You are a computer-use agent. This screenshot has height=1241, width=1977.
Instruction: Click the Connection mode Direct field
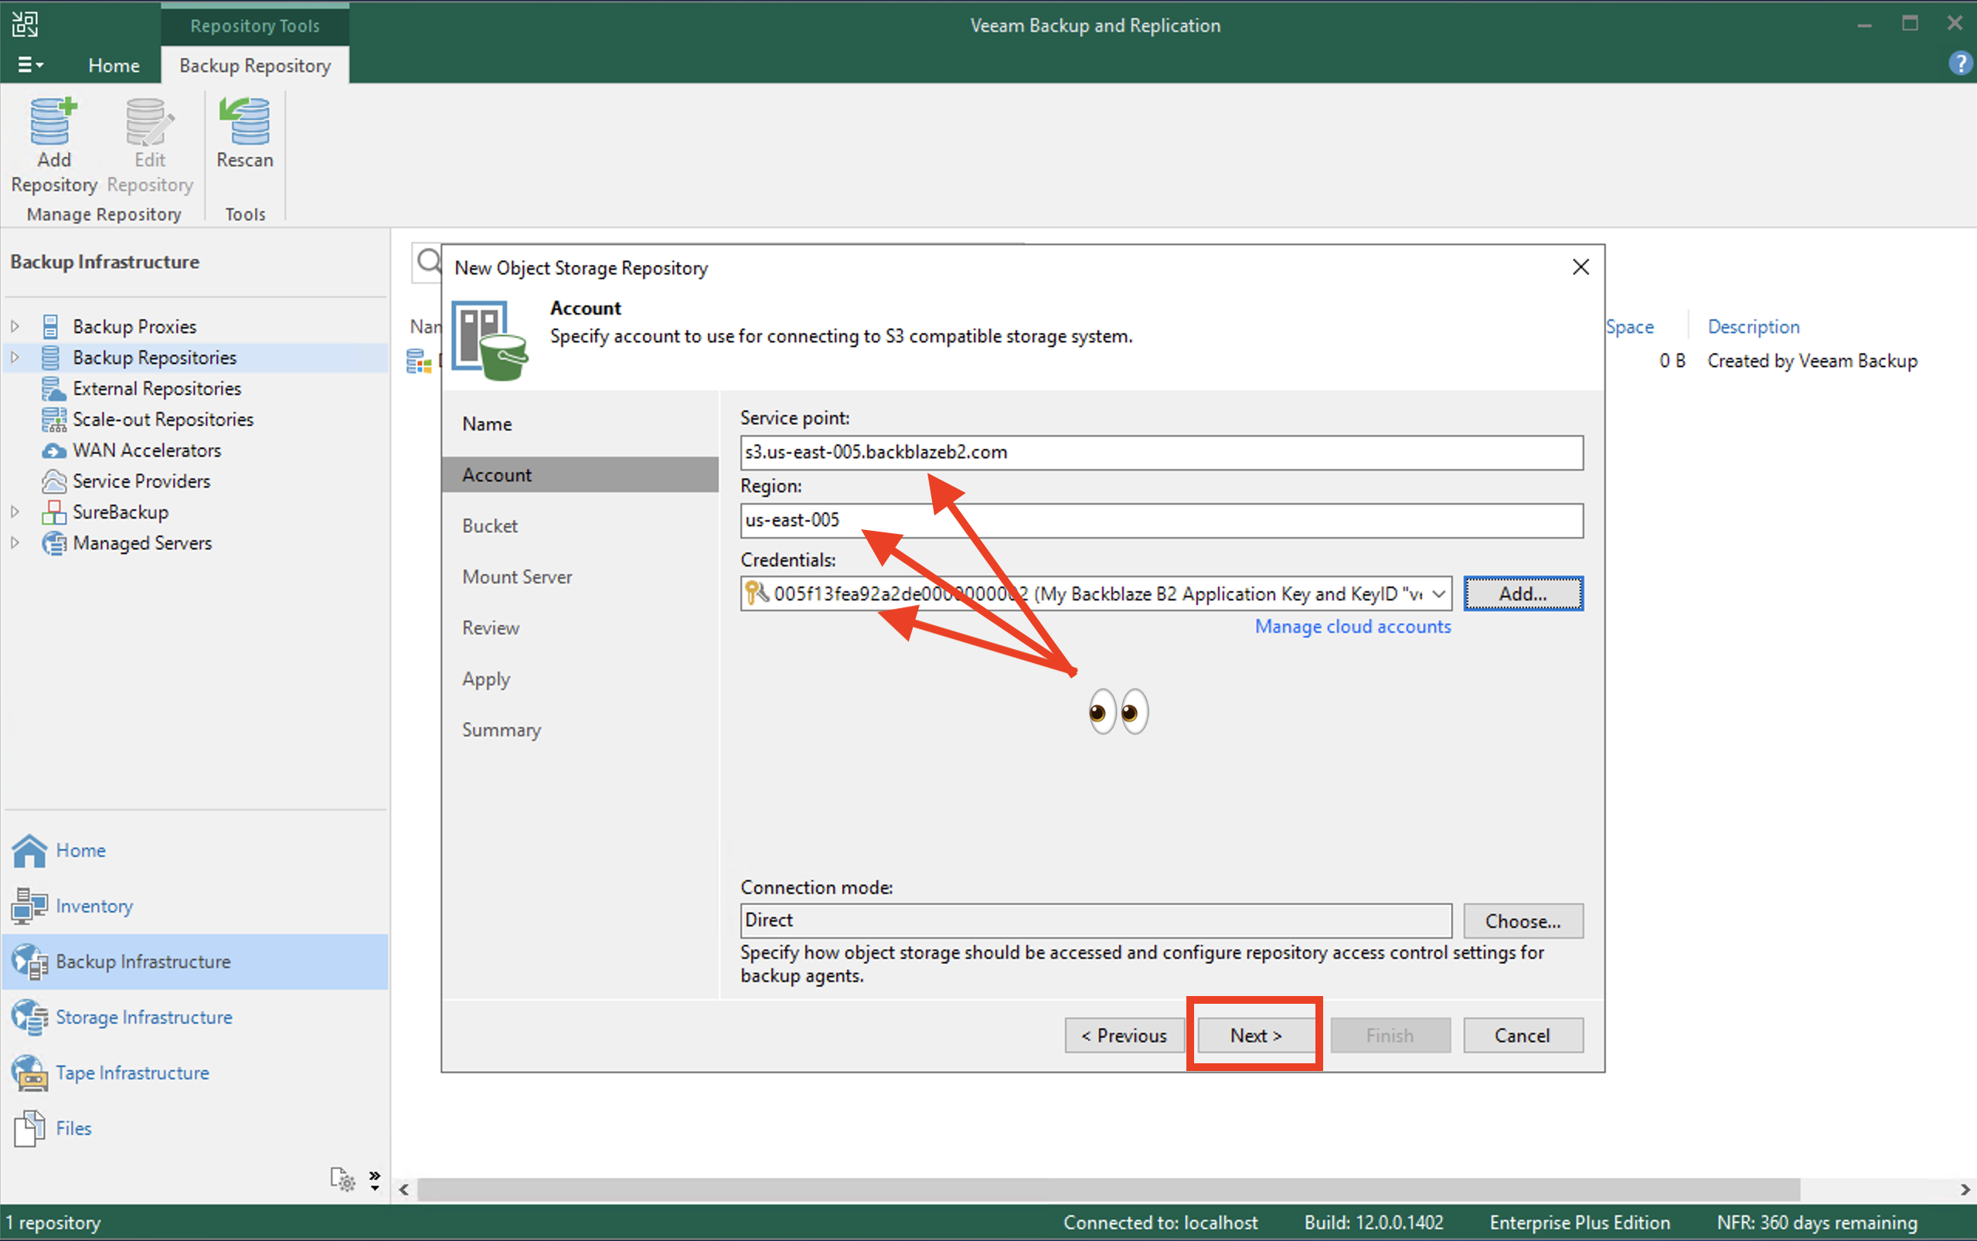pyautogui.click(x=1096, y=920)
